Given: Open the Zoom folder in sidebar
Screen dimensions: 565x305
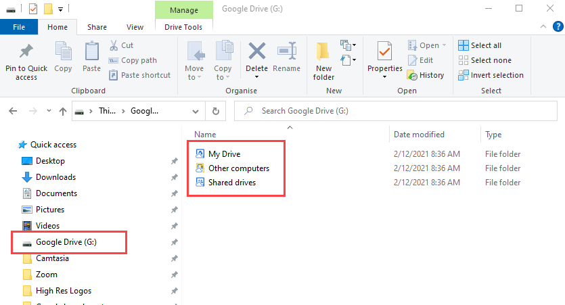Looking at the screenshot, I should (x=40, y=275).
